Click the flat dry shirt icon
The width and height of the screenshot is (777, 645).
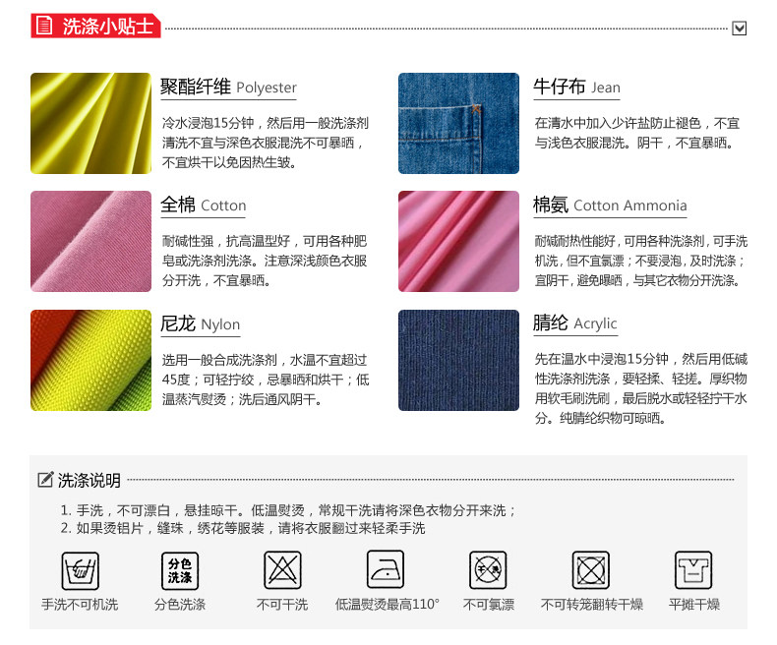click(x=693, y=569)
